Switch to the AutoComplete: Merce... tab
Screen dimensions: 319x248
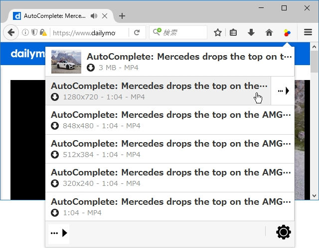coord(54,16)
